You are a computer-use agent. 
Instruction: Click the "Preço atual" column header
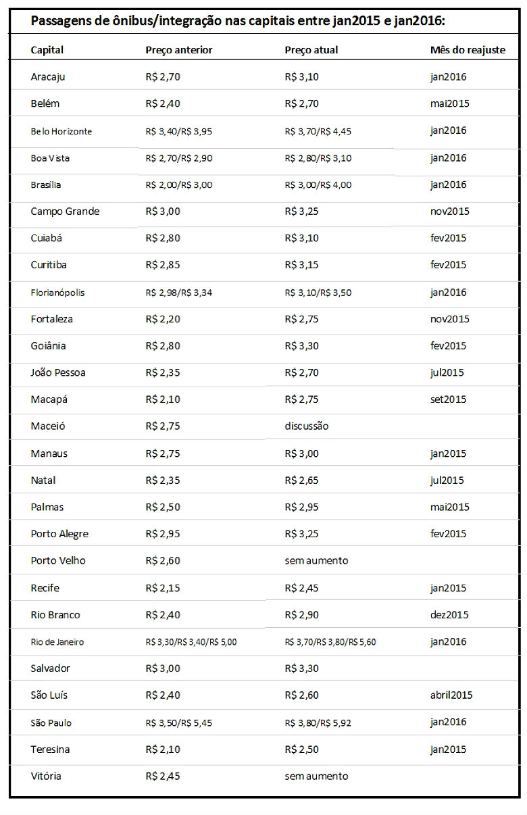click(x=311, y=50)
